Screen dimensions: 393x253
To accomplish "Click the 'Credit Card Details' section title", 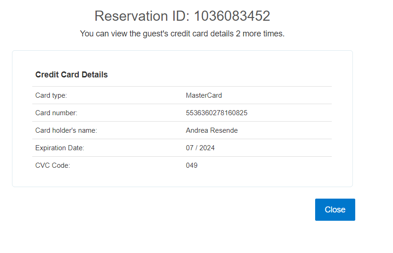I will pyautogui.click(x=71, y=75).
